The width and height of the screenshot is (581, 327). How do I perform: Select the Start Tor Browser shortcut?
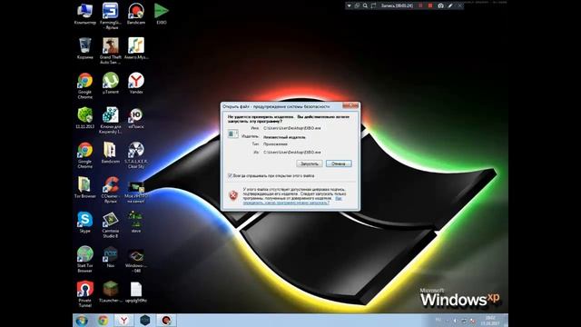[84, 259]
